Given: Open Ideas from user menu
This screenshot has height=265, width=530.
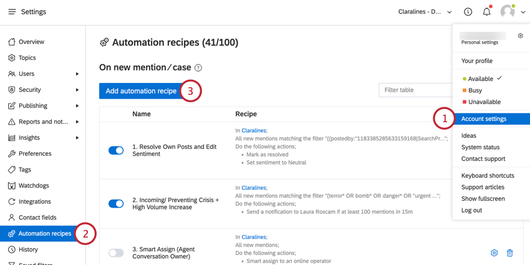Looking at the screenshot, I should [x=468, y=135].
